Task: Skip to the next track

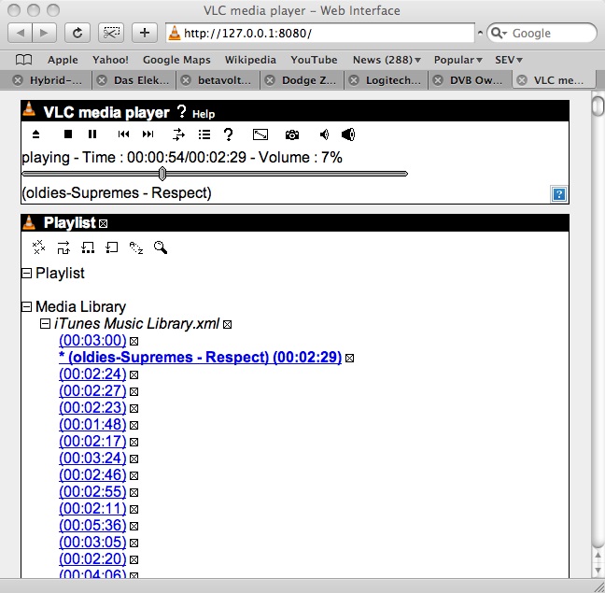Action: (x=148, y=134)
